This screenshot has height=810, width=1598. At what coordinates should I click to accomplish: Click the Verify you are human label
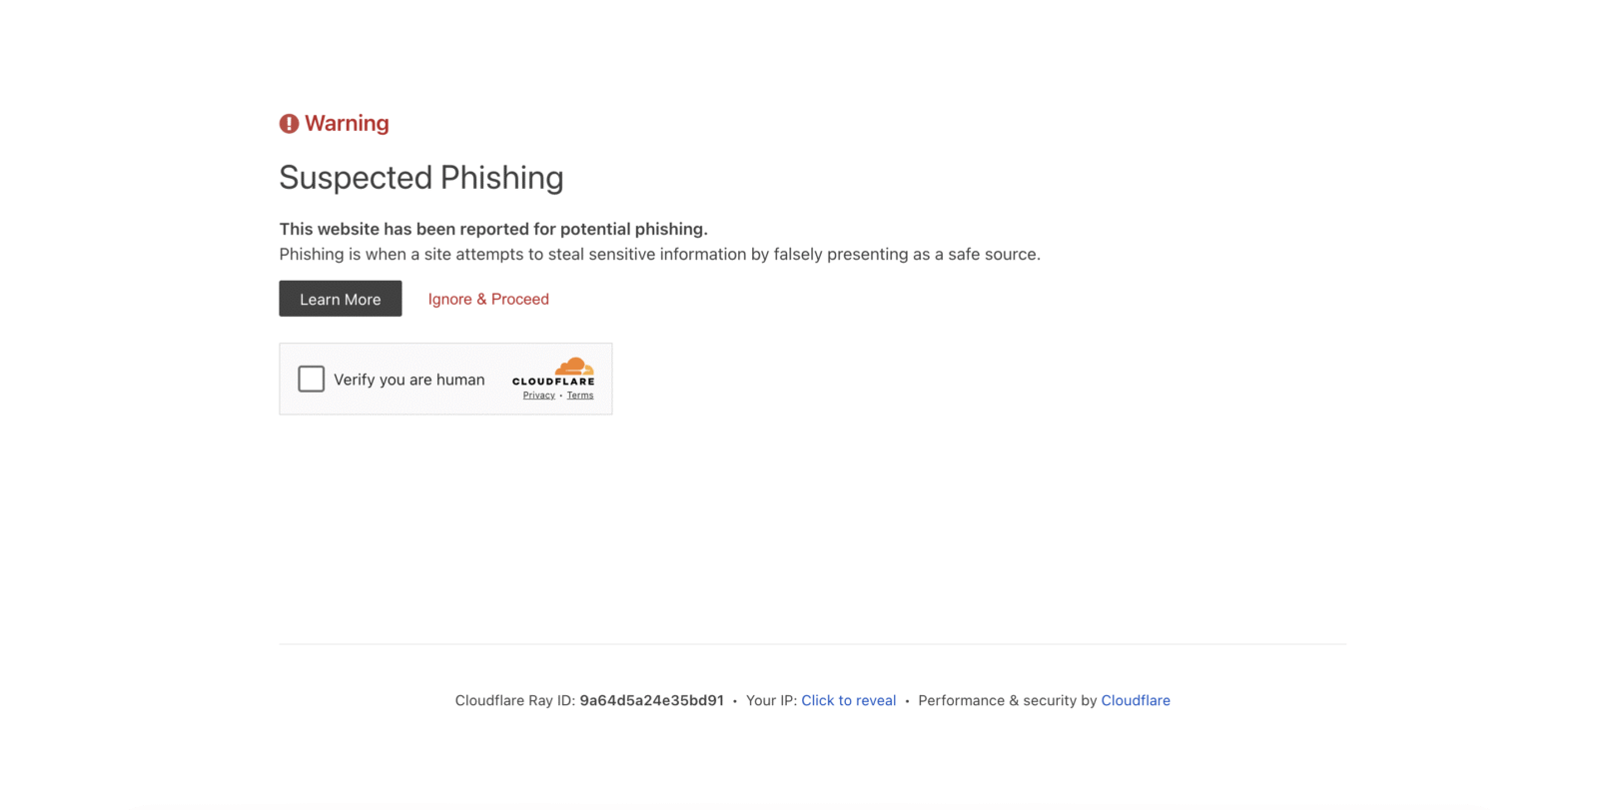pyautogui.click(x=408, y=380)
